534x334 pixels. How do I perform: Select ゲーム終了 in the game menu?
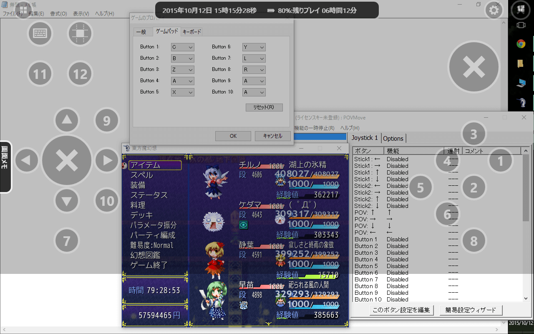(149, 266)
